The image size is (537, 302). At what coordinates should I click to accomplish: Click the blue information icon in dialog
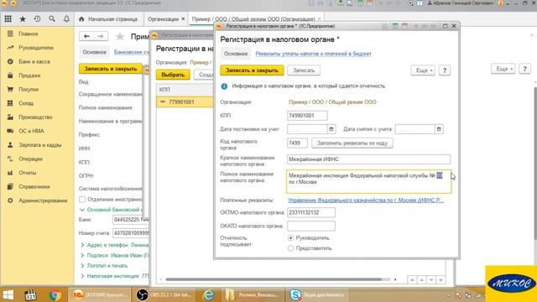click(224, 86)
